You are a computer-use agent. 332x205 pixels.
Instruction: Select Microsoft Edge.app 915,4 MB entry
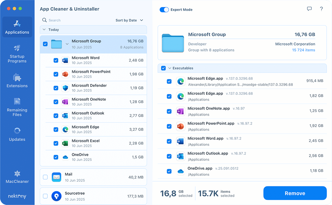coord(242,81)
